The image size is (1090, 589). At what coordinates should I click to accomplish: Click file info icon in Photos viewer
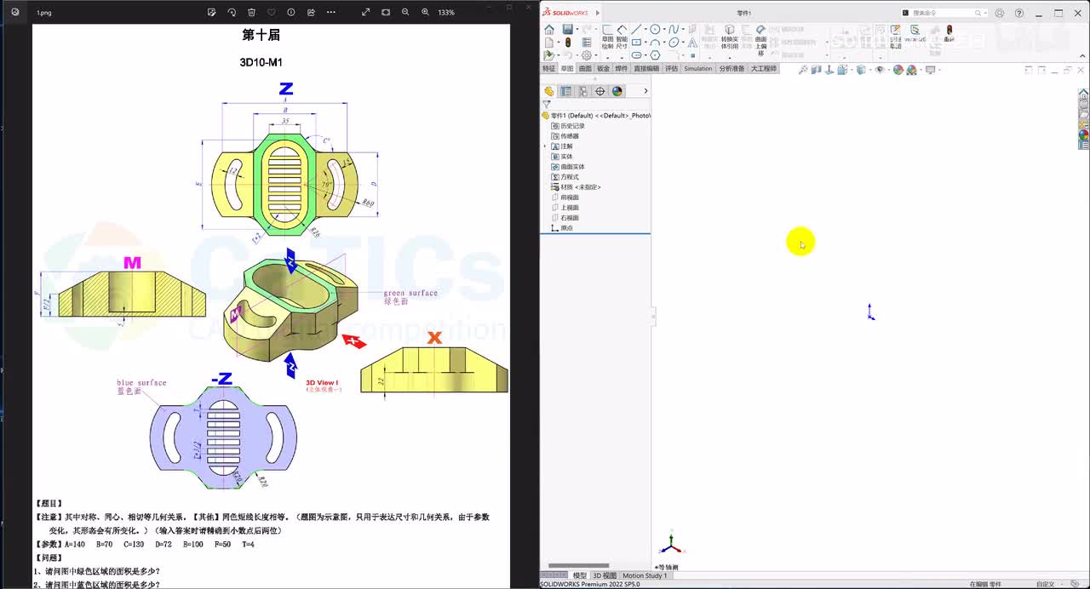pyautogui.click(x=291, y=13)
